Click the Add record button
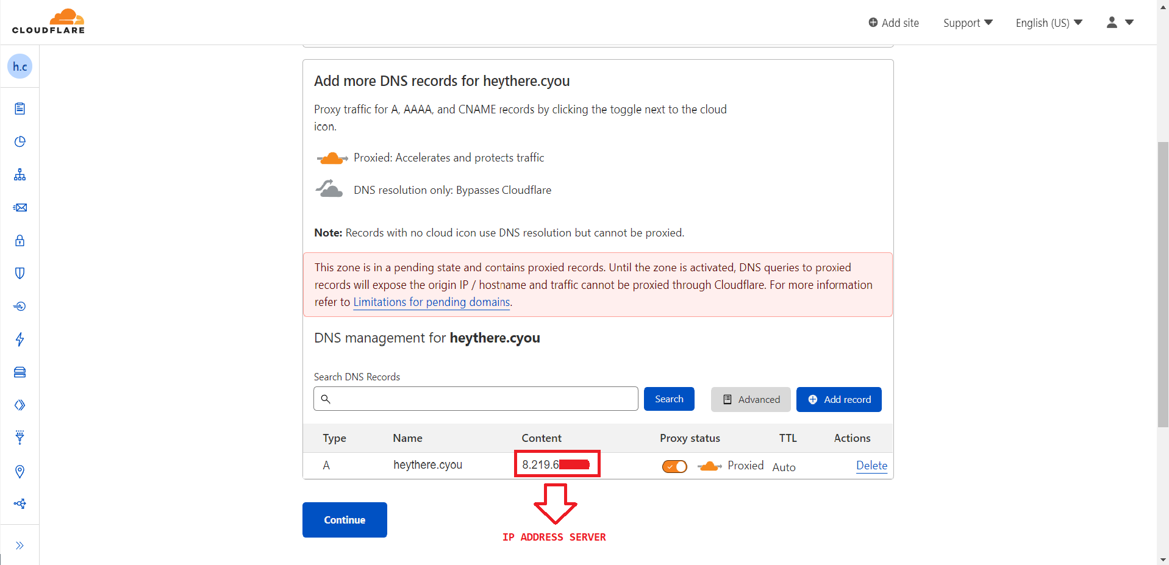Image resolution: width=1169 pixels, height=565 pixels. click(838, 399)
